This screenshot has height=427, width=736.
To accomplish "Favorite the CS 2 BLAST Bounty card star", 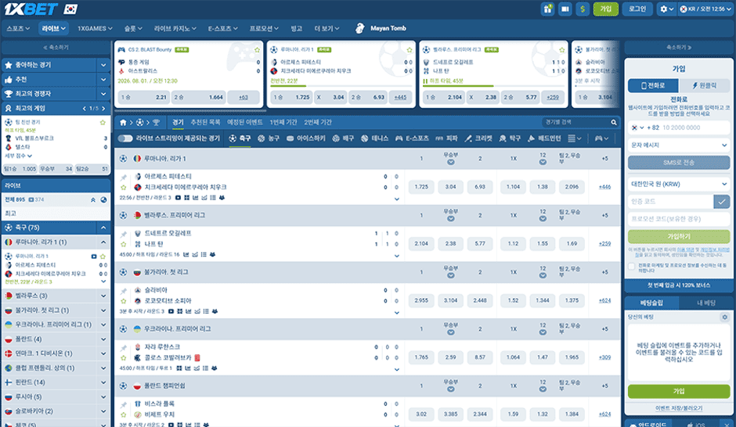I will click(257, 50).
